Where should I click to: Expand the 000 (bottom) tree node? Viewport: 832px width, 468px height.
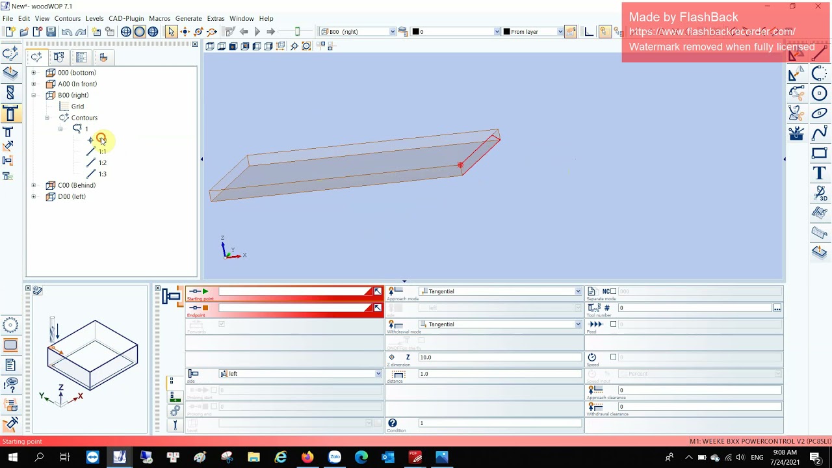[x=34, y=73]
